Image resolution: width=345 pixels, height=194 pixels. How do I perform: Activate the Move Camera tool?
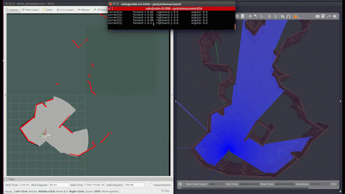[x=30, y=10]
